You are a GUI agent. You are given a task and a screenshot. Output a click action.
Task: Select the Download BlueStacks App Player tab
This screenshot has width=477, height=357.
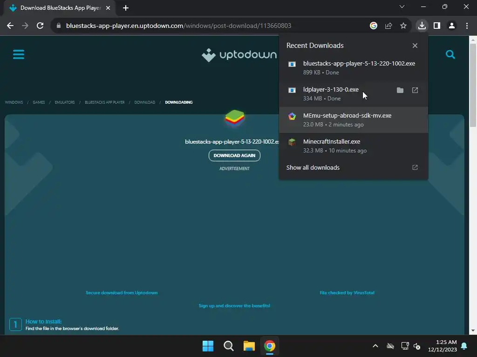tap(60, 8)
